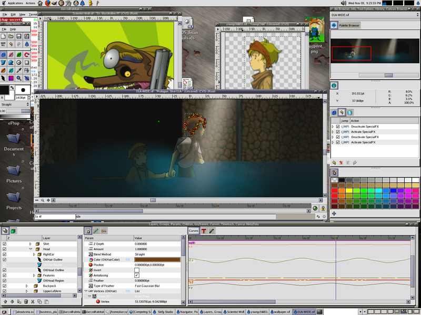Viewport: 421px width, 315px height.
Task: Expand the RightEar layer group
Action: [34, 254]
